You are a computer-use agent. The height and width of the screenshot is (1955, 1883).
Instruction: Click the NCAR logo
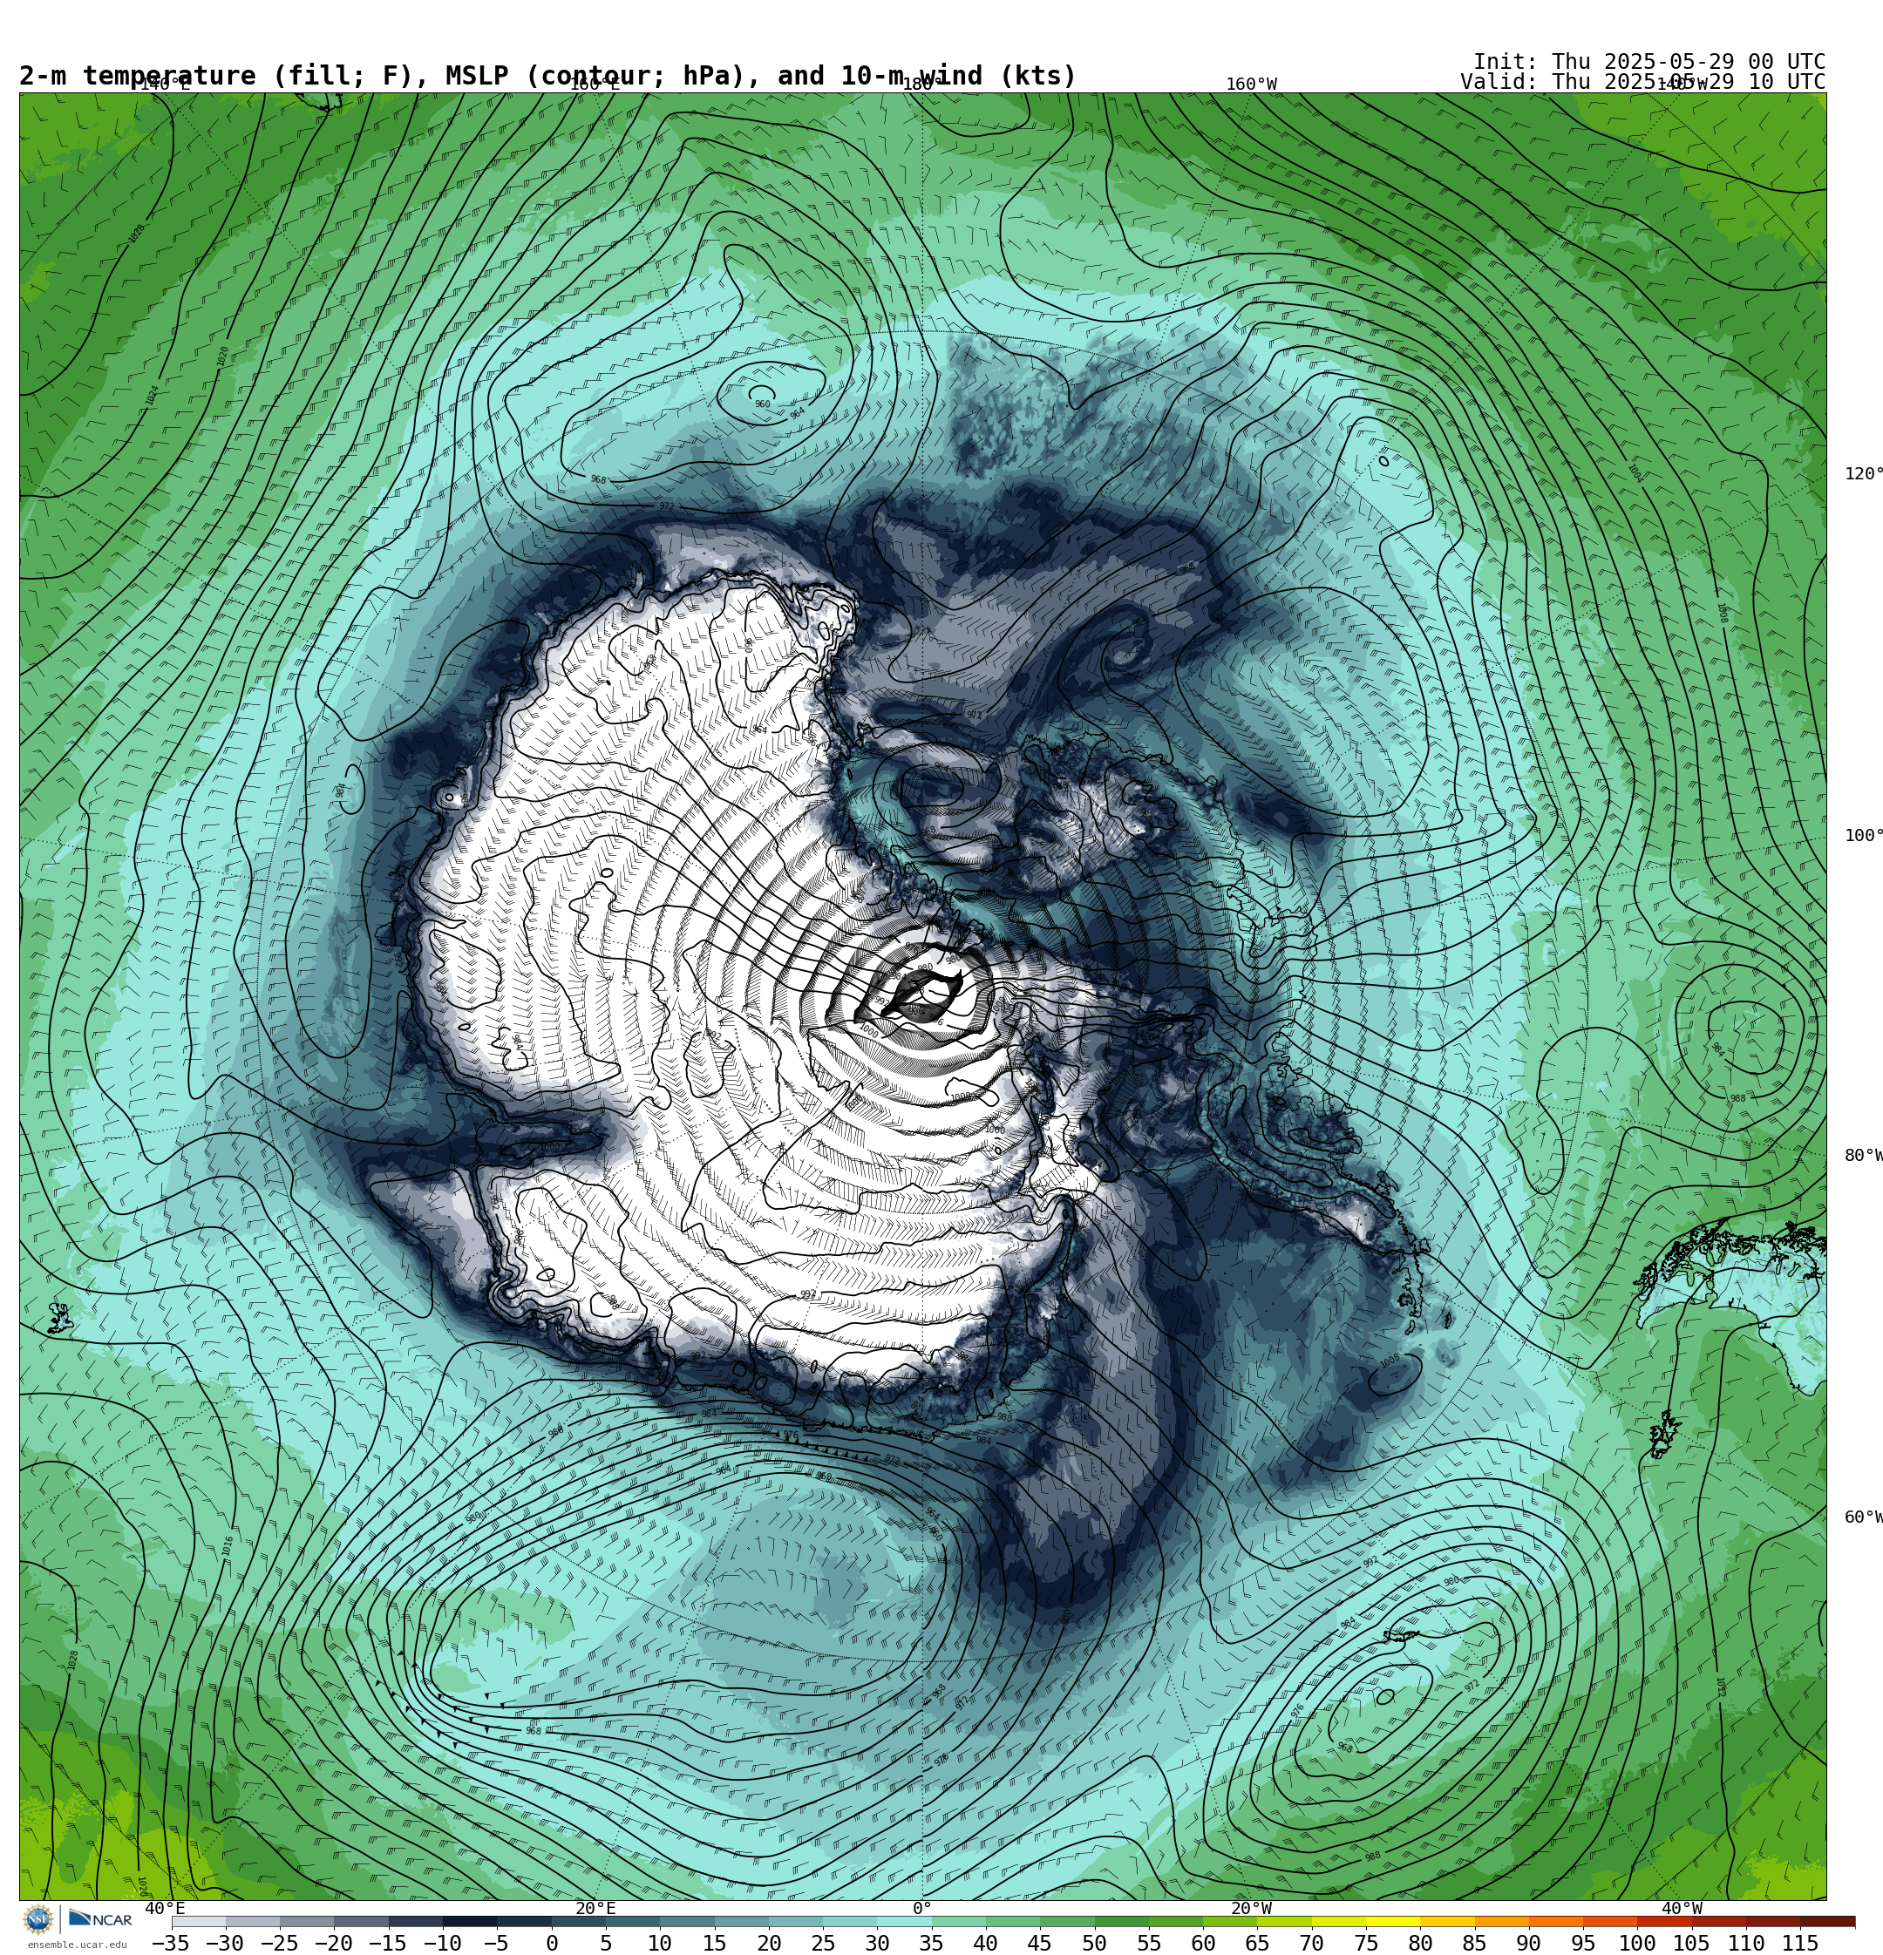pos(99,1919)
